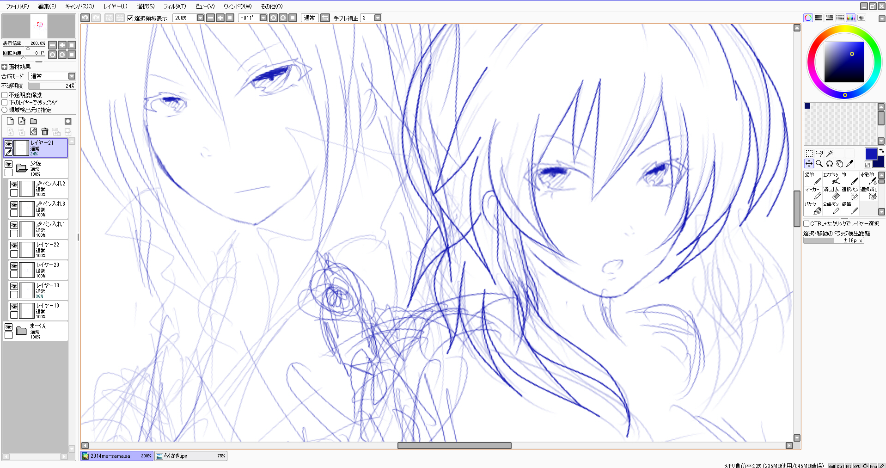The width and height of the screenshot is (886, 468).
Task: Pick a color in the saturation square
Action: pos(844,62)
